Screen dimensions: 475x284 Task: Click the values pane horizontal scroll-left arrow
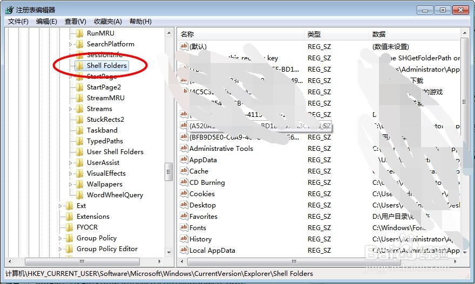pos(182,261)
